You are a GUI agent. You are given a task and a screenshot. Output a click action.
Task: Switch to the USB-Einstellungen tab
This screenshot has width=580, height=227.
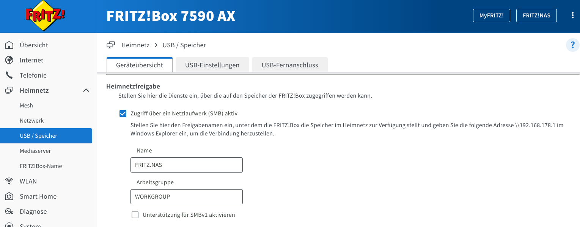click(212, 65)
